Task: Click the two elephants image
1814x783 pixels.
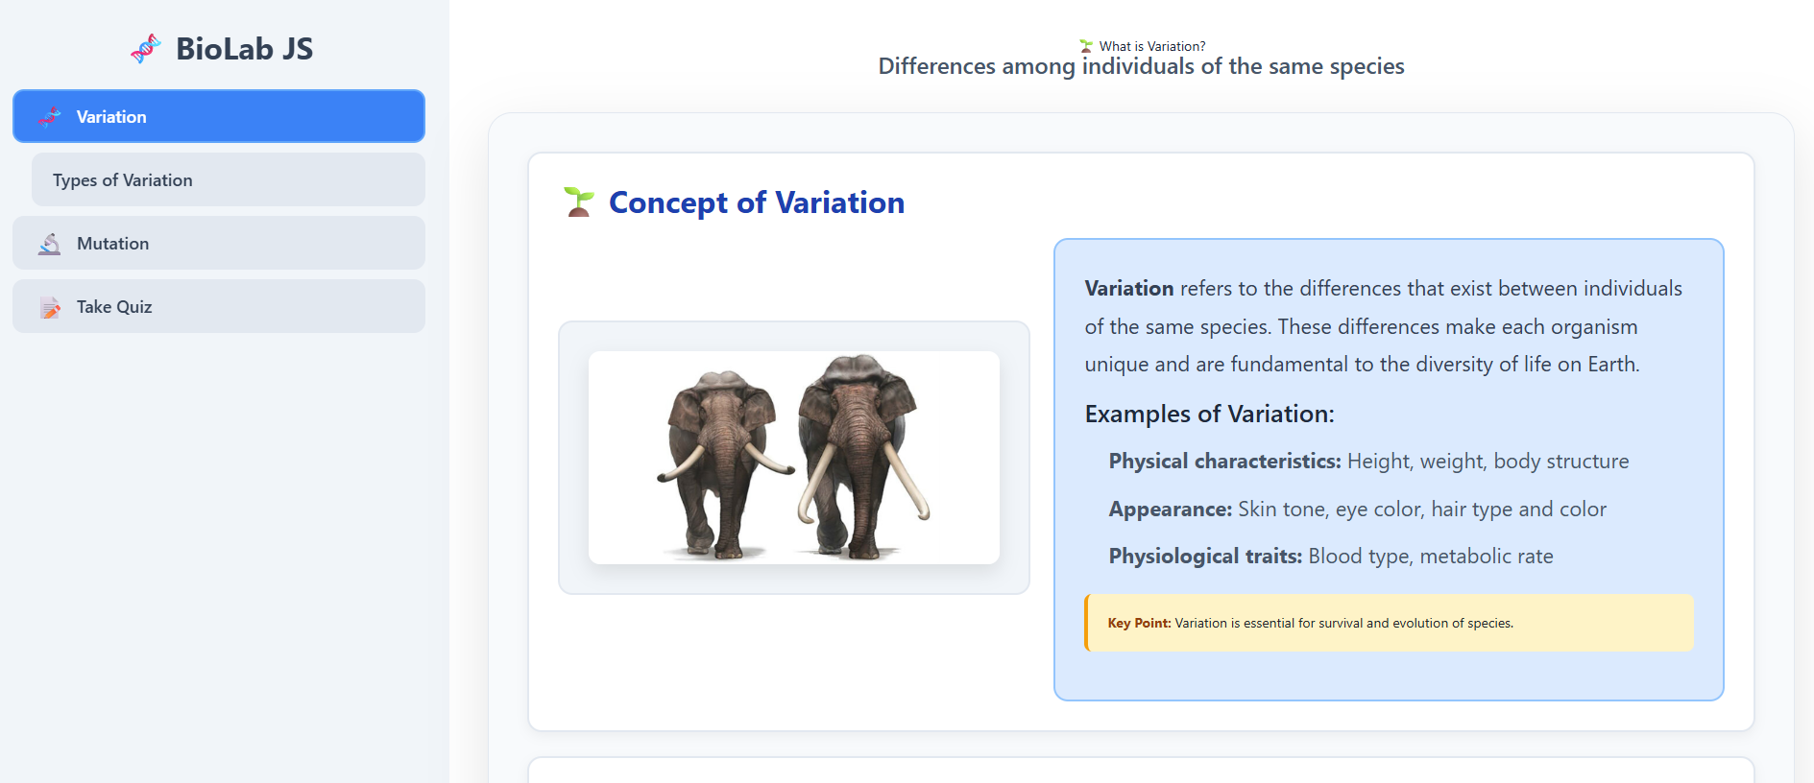Action: tap(794, 458)
